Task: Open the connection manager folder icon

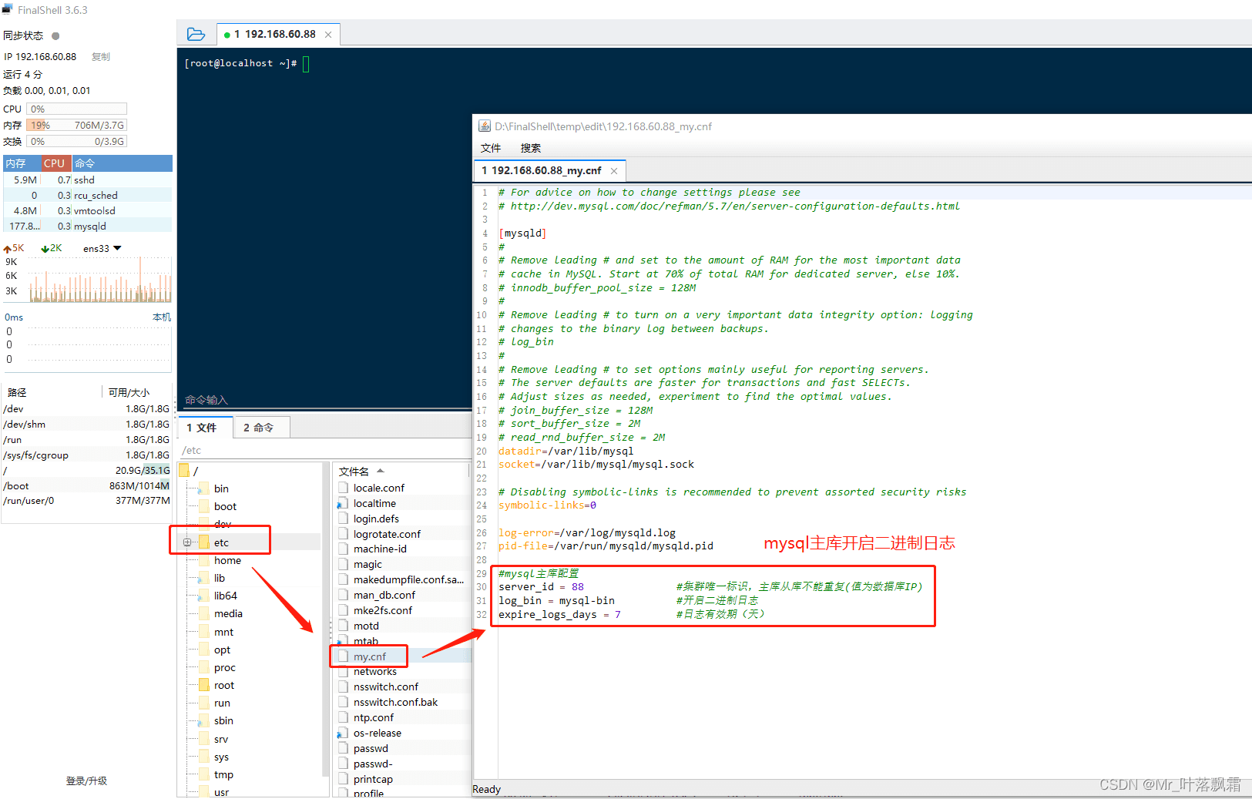Action: click(196, 35)
